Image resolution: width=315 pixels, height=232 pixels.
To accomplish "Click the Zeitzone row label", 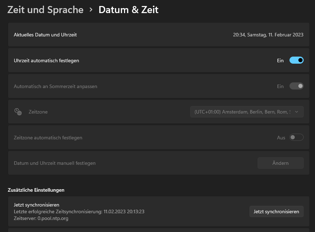I will click(38, 112).
